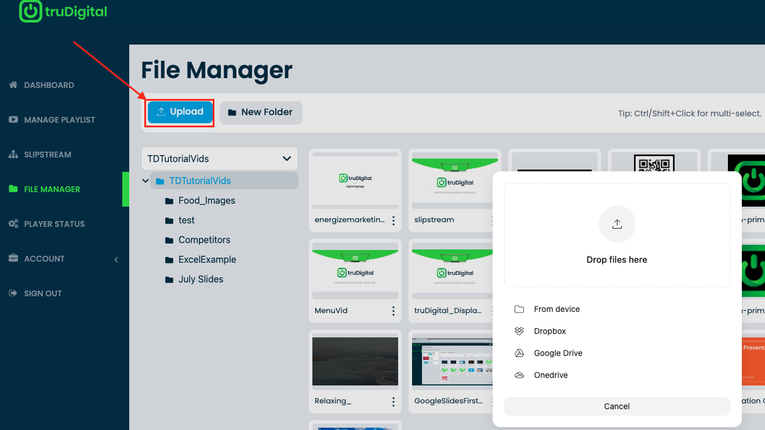Open Player Status page

pos(54,224)
